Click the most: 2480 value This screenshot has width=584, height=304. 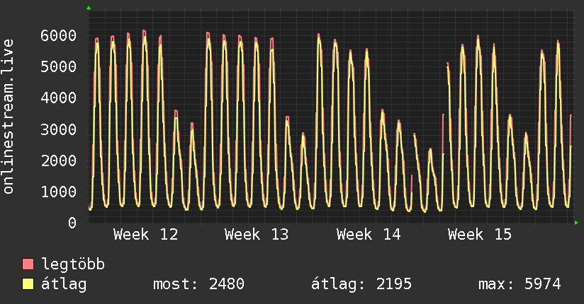pos(198,284)
